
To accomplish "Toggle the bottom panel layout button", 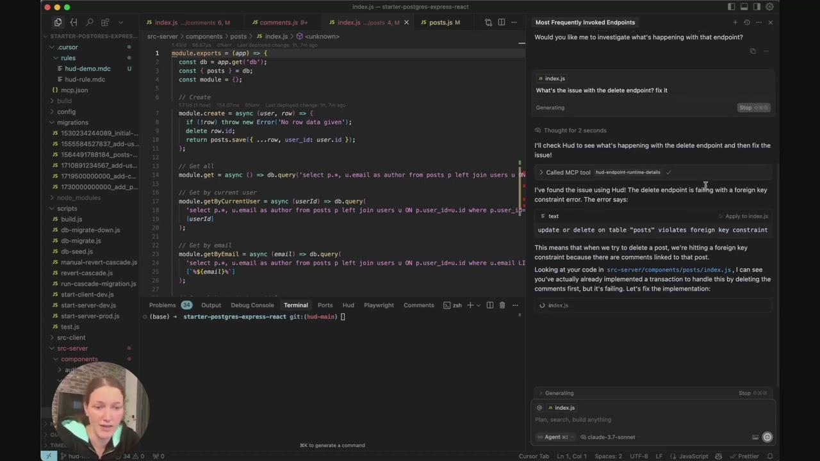I will point(744,7).
